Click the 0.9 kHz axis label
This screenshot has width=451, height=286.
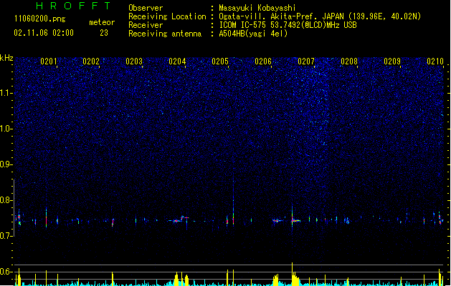pyautogui.click(x=6, y=164)
